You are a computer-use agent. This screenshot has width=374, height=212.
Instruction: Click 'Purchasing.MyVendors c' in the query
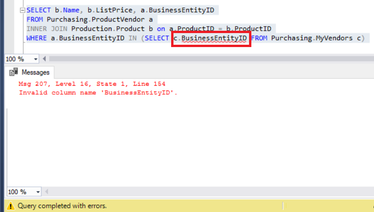pos(316,38)
